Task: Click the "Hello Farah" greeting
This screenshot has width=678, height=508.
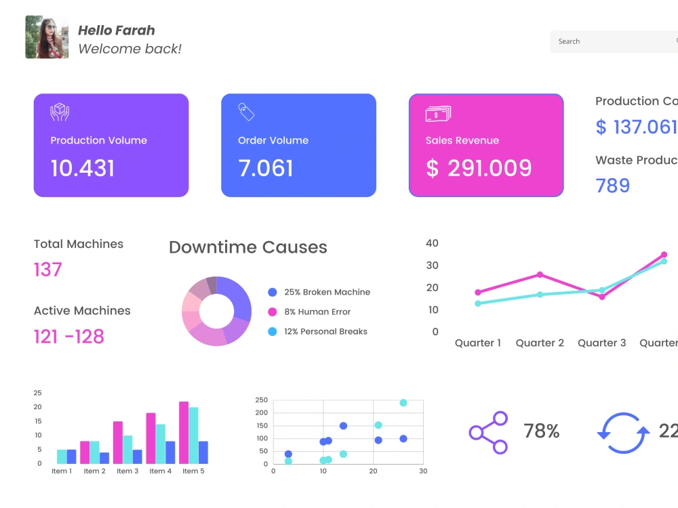Action: click(117, 30)
